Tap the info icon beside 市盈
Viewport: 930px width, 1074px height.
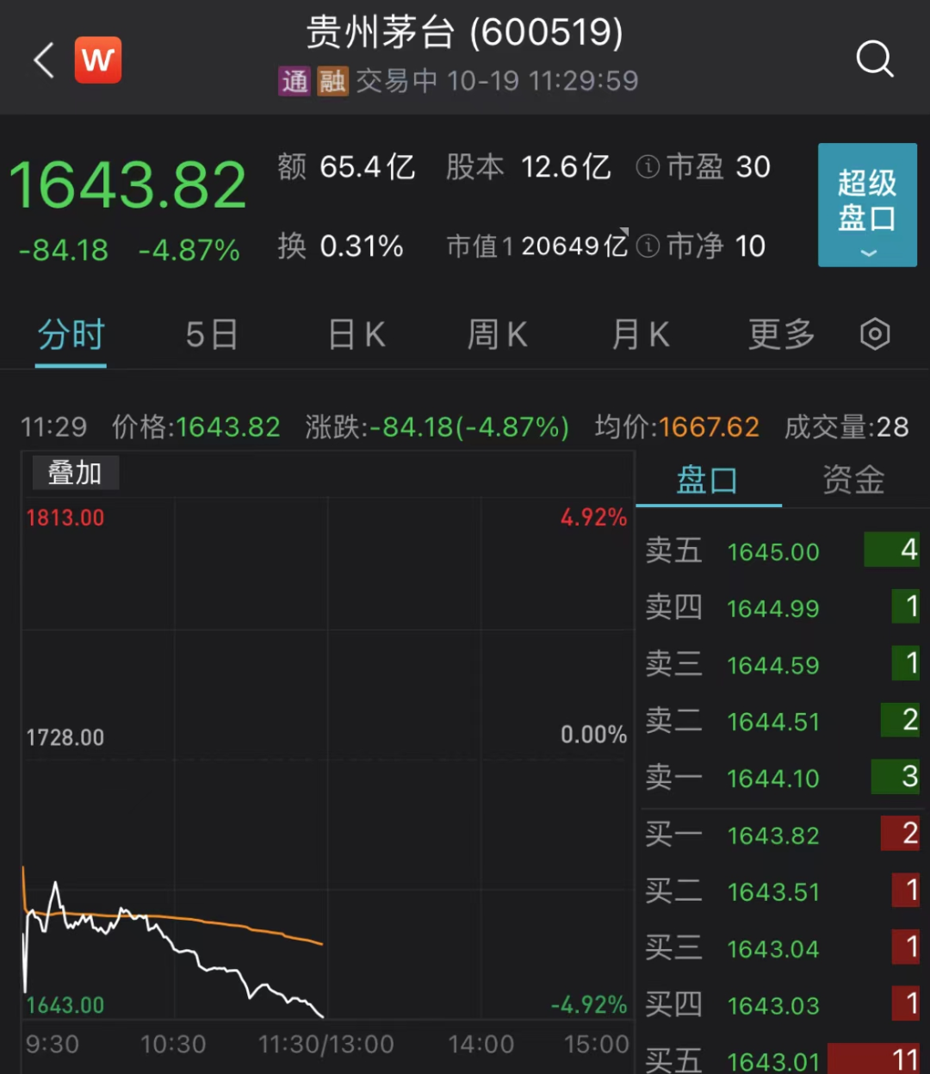click(x=648, y=167)
